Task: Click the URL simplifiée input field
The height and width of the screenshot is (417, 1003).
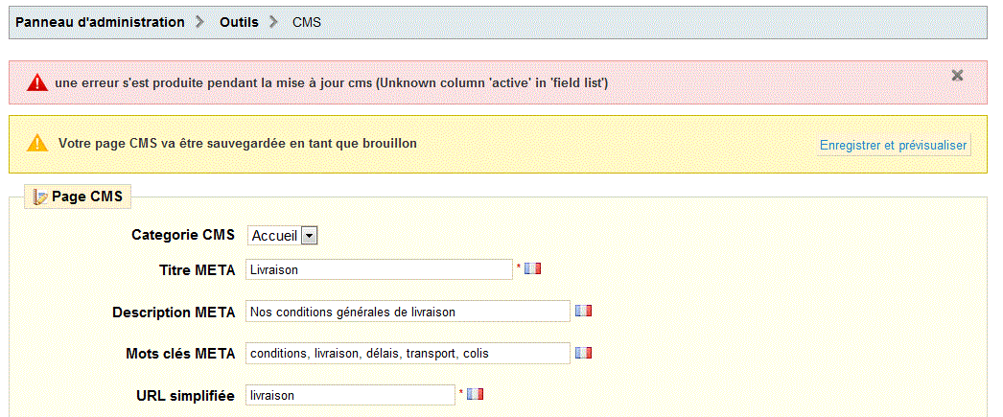Action: (x=351, y=395)
